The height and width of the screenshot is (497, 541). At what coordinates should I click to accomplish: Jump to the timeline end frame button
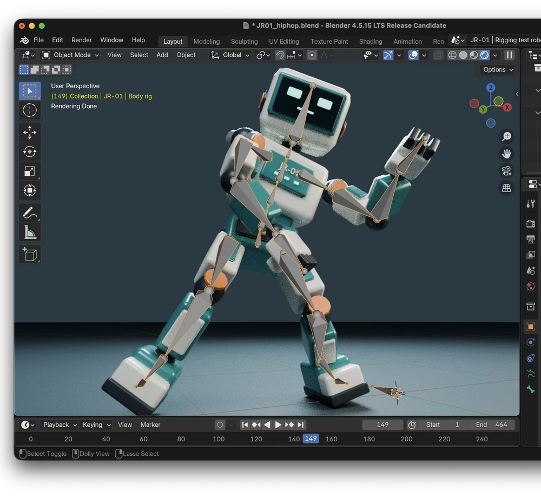tap(301, 425)
